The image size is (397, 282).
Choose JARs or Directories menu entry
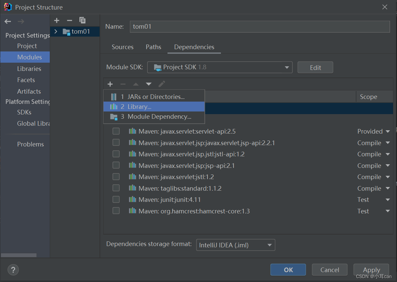click(154, 97)
